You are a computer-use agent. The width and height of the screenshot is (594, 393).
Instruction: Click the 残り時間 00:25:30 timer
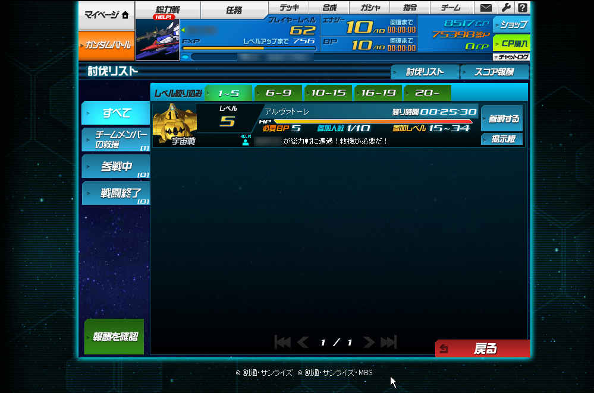[x=434, y=112]
